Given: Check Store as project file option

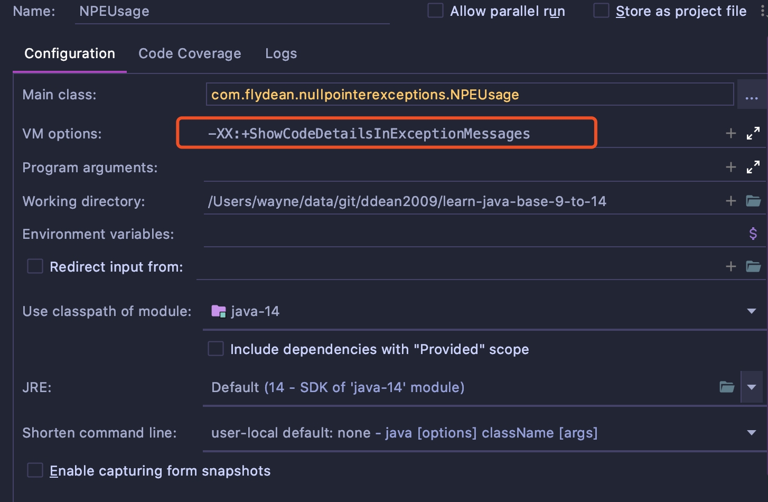Looking at the screenshot, I should tap(601, 11).
